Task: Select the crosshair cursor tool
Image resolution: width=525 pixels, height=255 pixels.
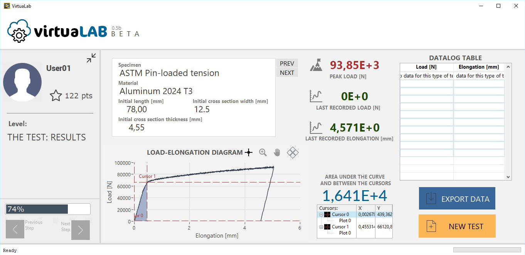Action: [x=249, y=153]
